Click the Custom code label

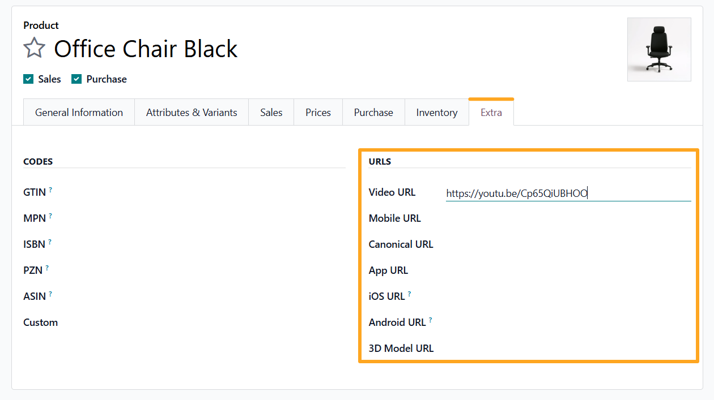[x=41, y=322]
